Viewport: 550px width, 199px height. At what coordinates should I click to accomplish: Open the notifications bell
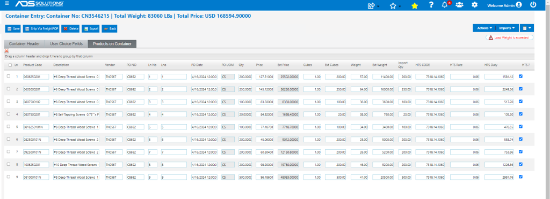tap(445, 5)
